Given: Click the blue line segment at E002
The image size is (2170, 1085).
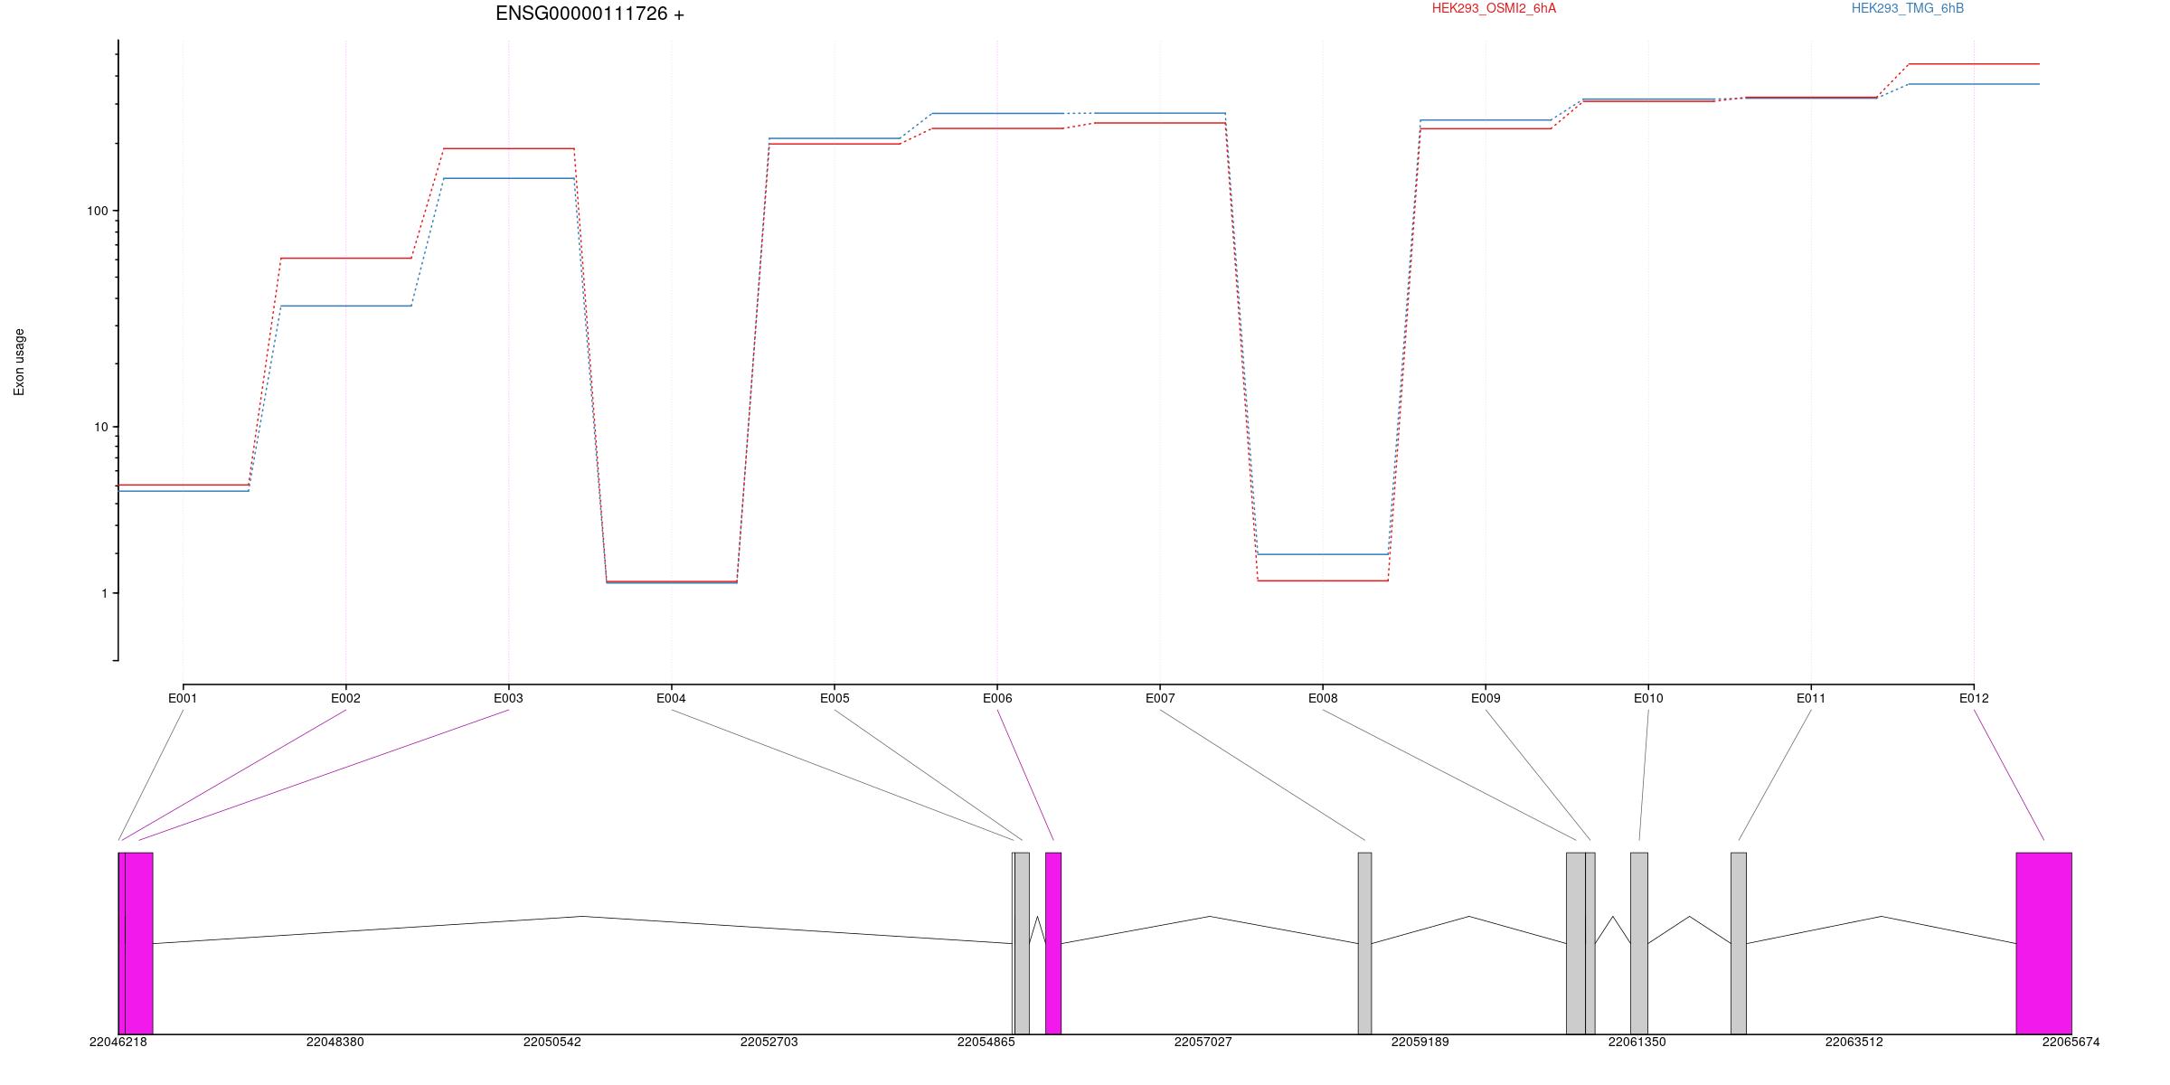Looking at the screenshot, I should (345, 306).
